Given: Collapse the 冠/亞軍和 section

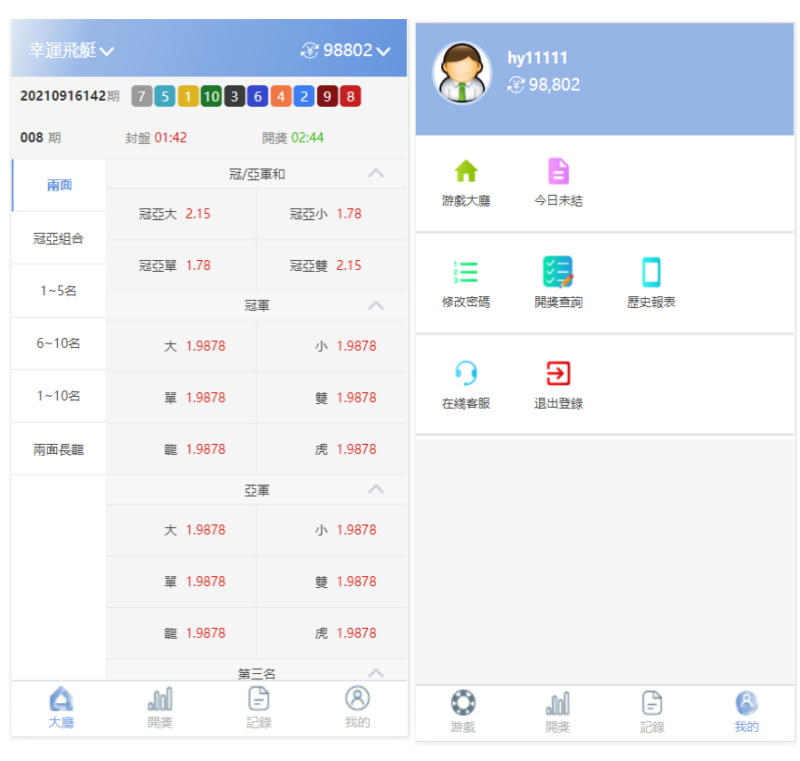Looking at the screenshot, I should point(376,173).
